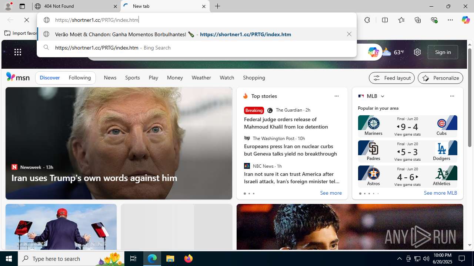Open MLB card more options menu
Screen dimensions: 474x266
[452, 96]
